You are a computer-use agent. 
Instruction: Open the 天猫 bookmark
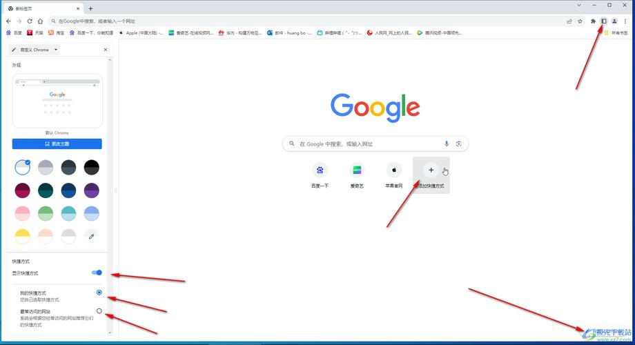35,33
